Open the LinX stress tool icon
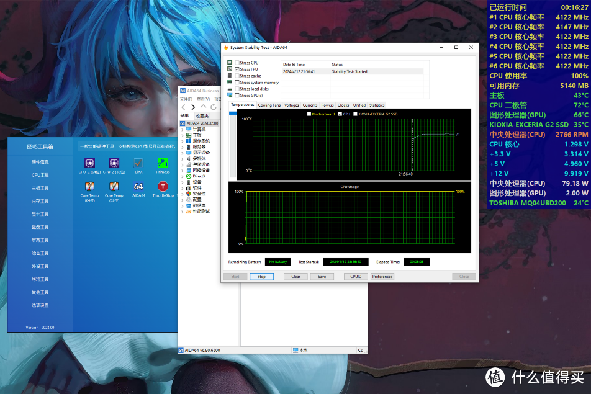 click(x=138, y=163)
